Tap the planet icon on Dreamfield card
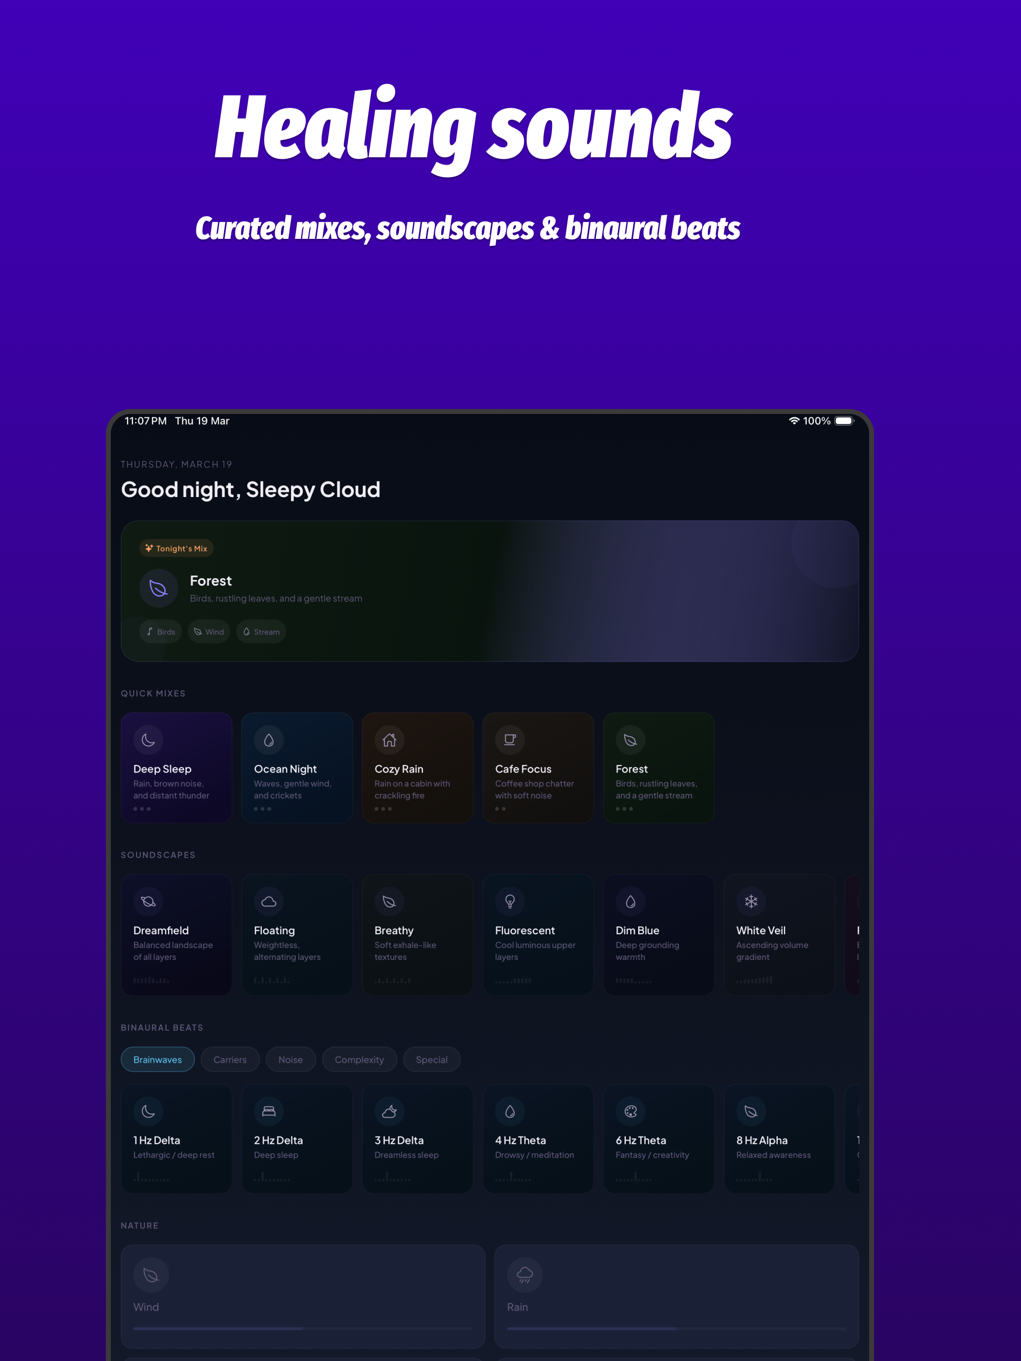The image size is (1021, 1361). click(148, 902)
